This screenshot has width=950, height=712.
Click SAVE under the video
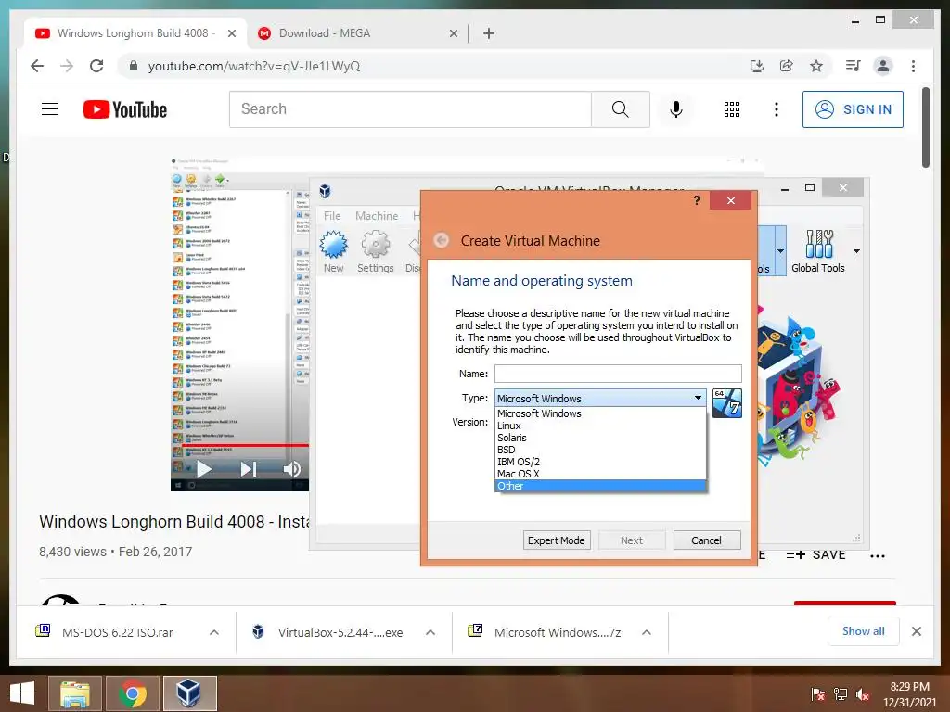(815, 554)
